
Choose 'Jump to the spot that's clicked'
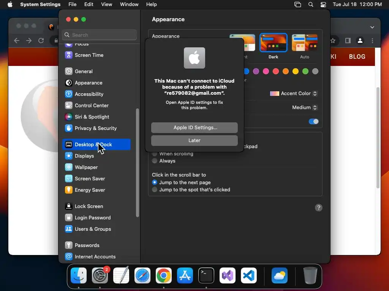[155, 189]
